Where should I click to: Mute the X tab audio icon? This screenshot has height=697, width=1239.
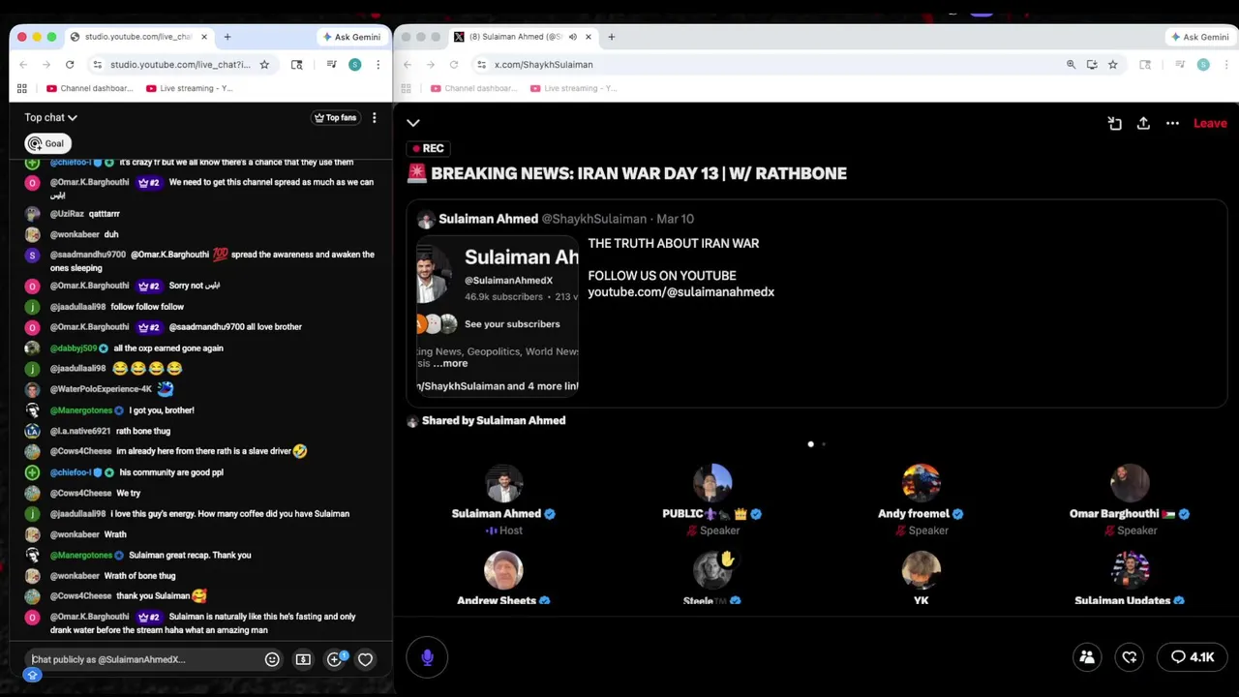tap(572, 37)
